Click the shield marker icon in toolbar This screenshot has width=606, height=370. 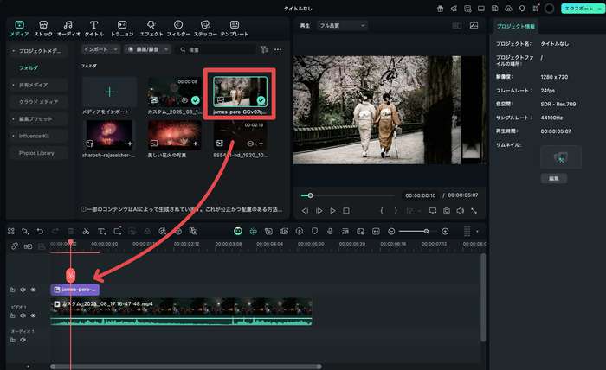point(314,231)
